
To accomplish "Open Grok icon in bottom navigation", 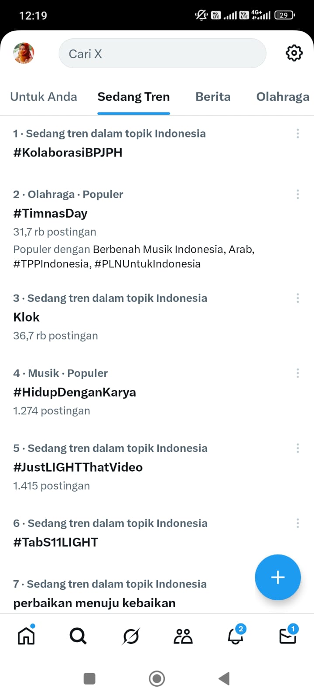I will click(x=131, y=636).
